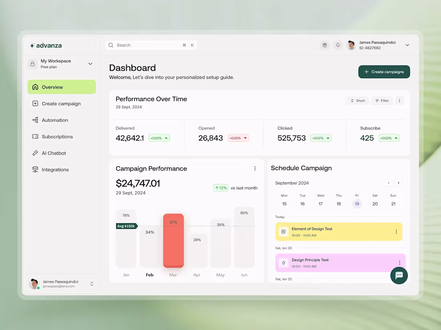This screenshot has width=441, height=330.
Task: Expand the My Workspace chevron
Action: coord(90,64)
